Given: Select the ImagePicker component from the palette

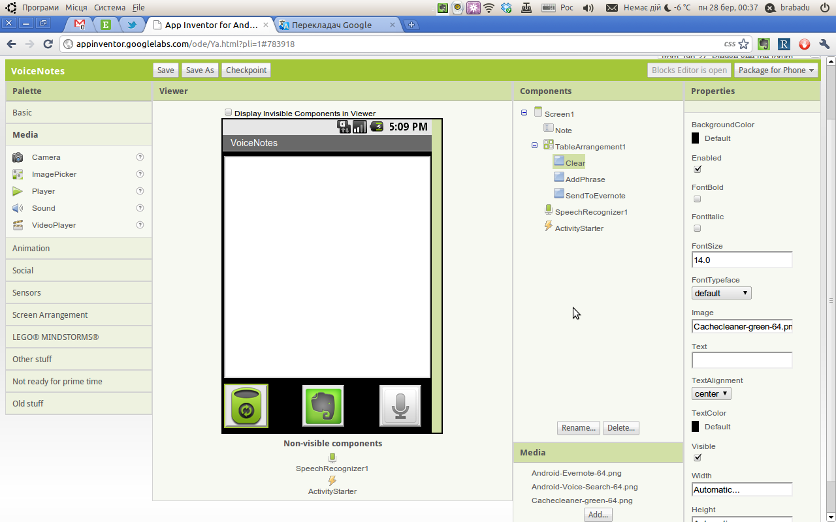Looking at the screenshot, I should coord(54,174).
